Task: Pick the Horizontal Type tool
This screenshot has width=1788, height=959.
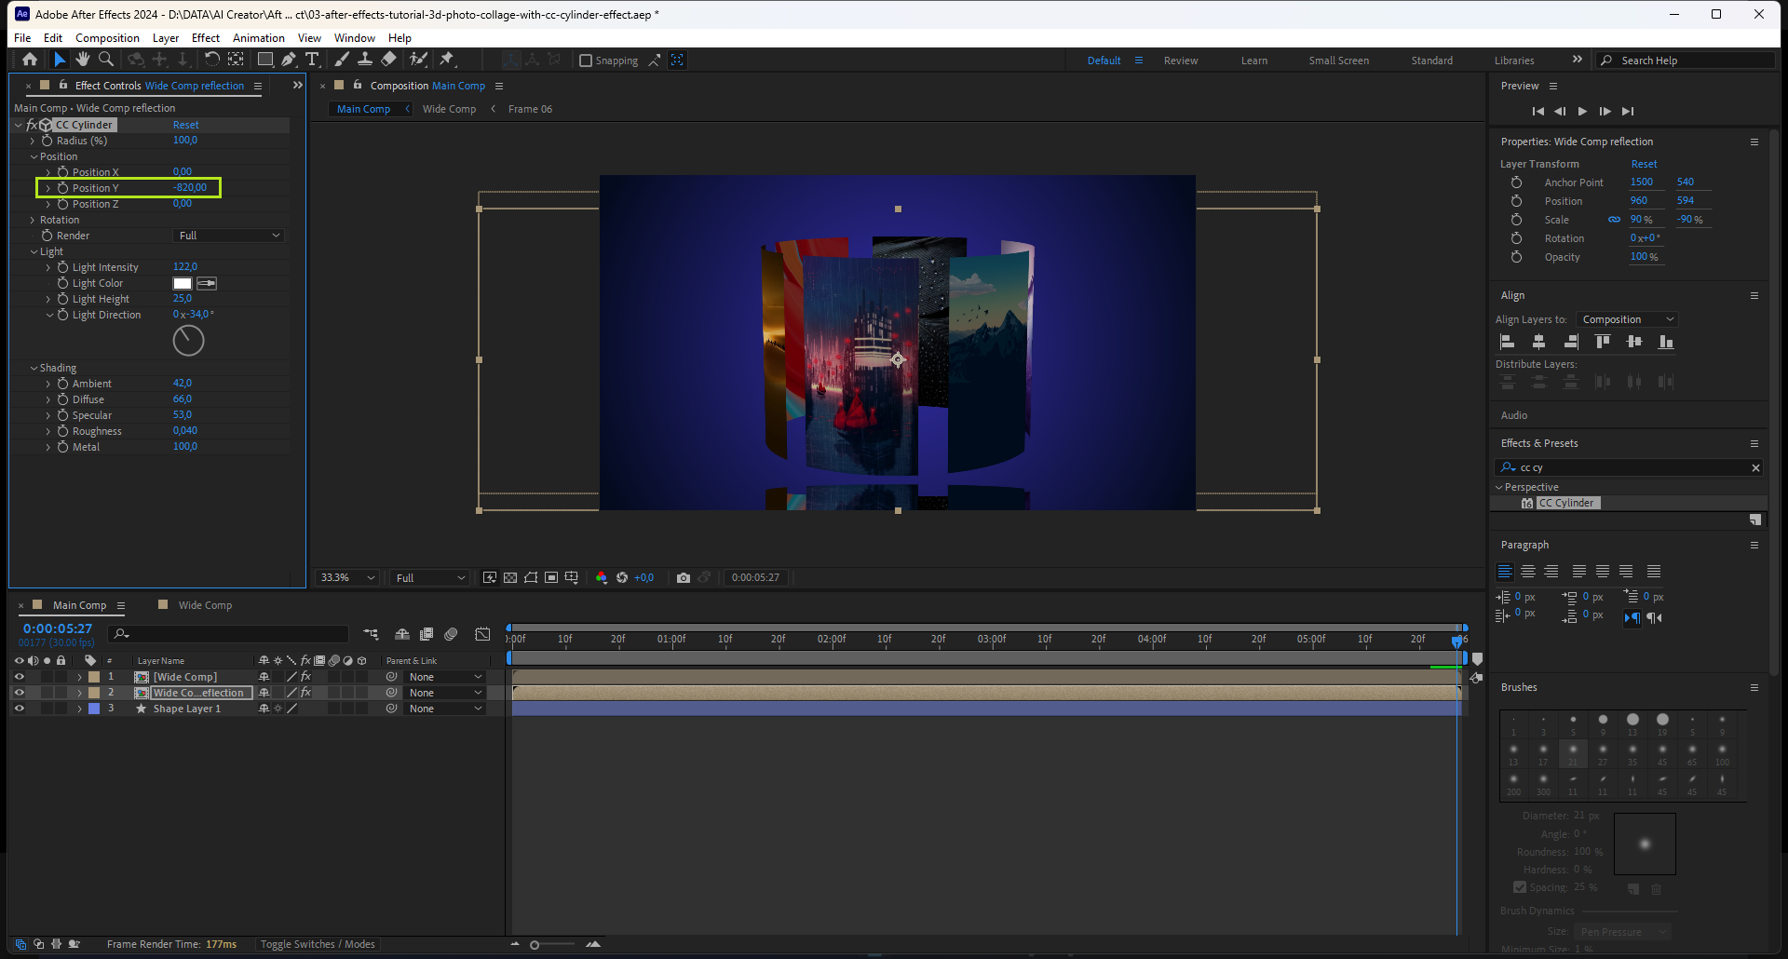Action: (x=312, y=60)
